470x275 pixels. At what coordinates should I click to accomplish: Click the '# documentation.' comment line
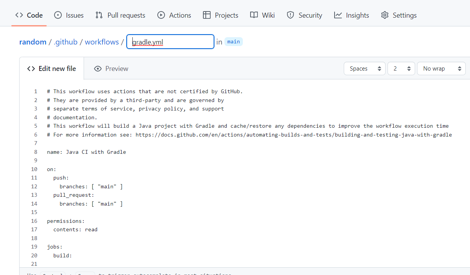point(72,117)
